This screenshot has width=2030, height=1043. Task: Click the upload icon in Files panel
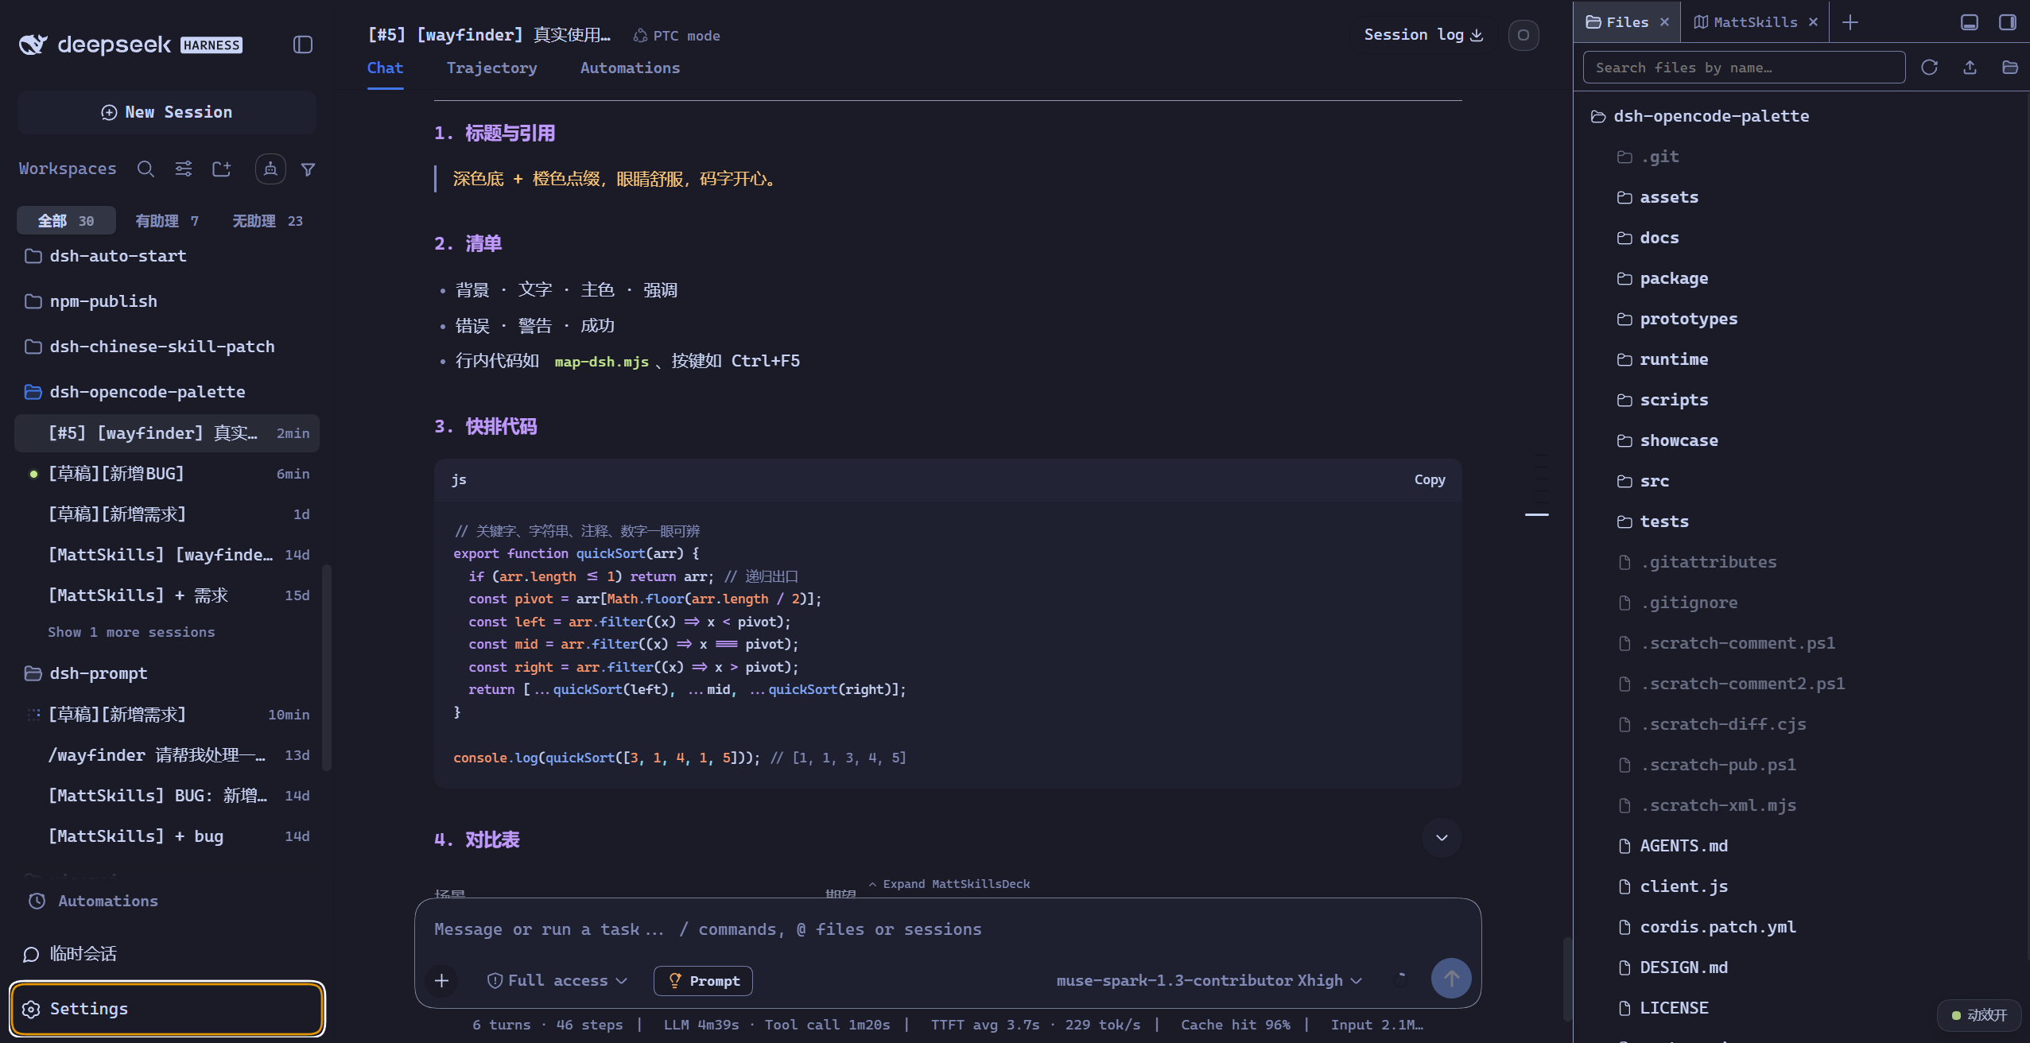(x=1970, y=68)
